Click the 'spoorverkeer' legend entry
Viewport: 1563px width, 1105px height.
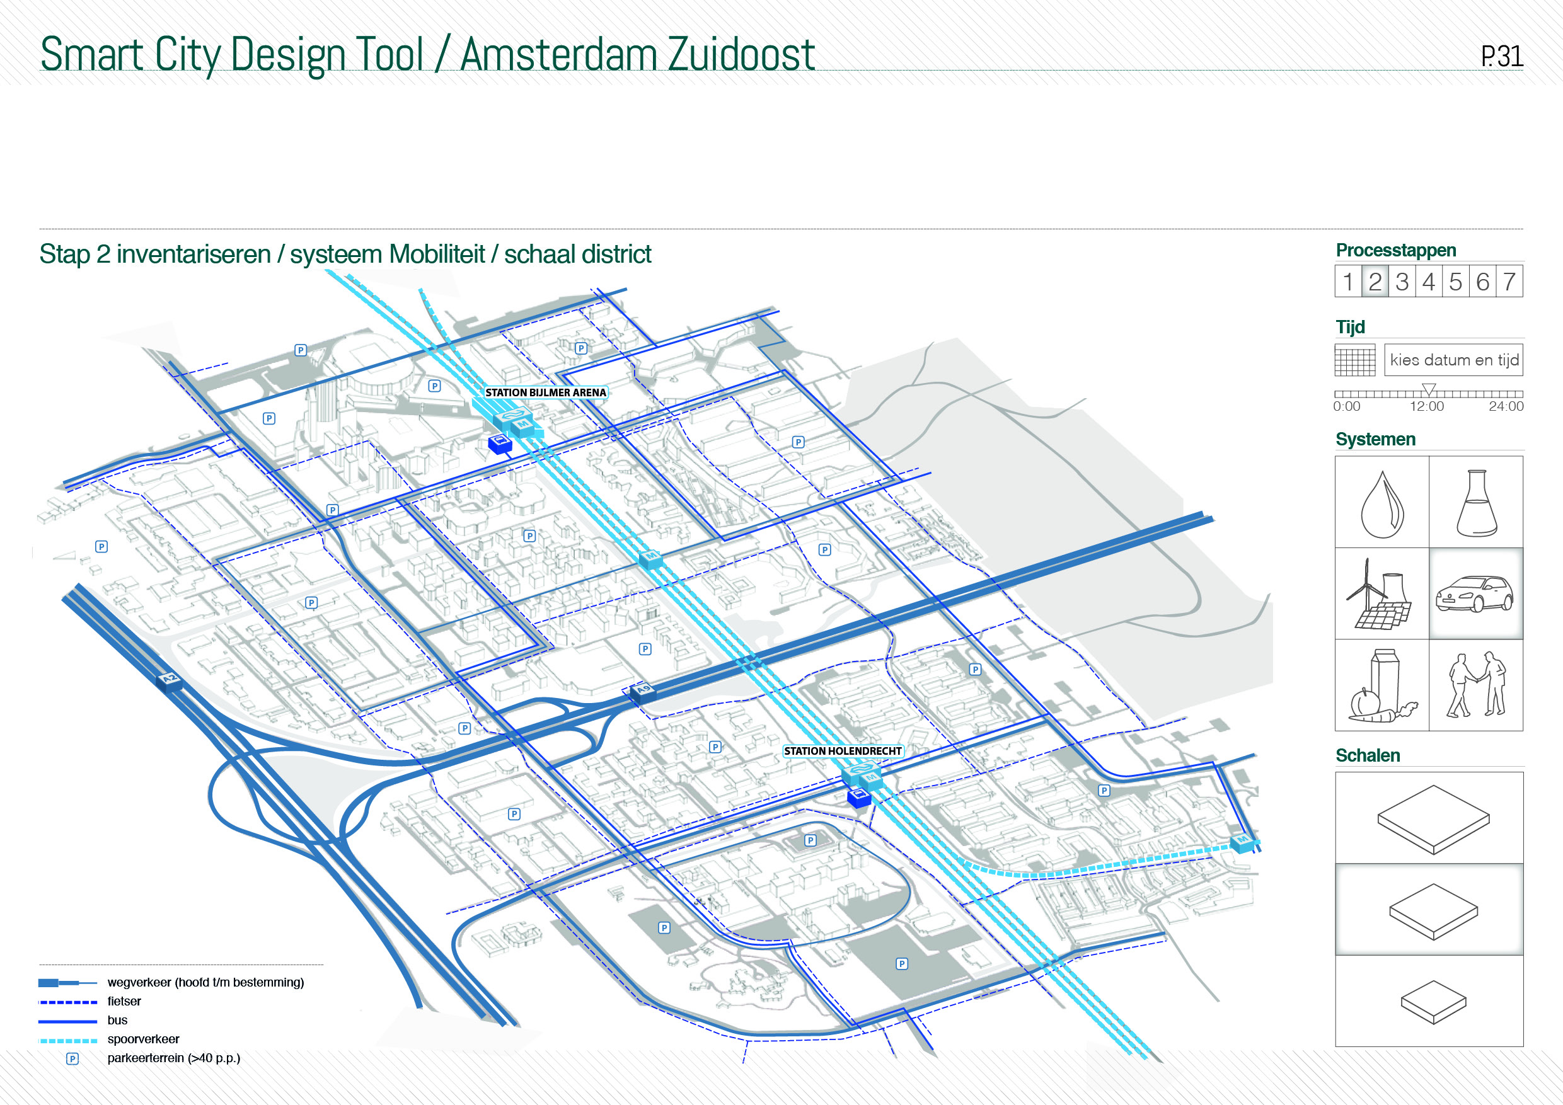(143, 1039)
